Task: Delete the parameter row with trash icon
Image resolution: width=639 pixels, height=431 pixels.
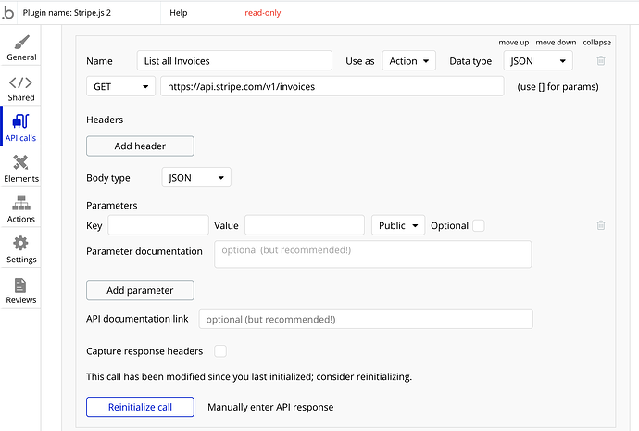Action: click(601, 225)
